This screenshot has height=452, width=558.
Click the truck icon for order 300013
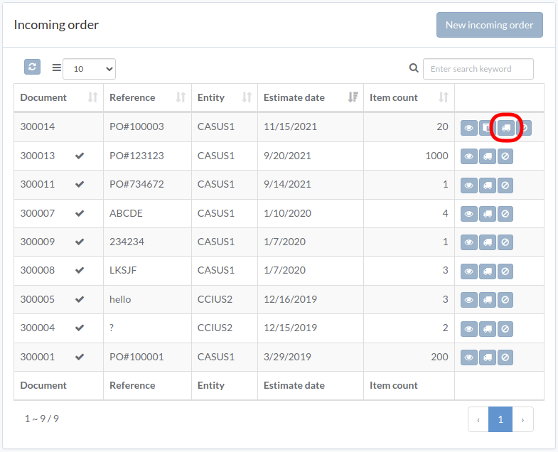(488, 156)
